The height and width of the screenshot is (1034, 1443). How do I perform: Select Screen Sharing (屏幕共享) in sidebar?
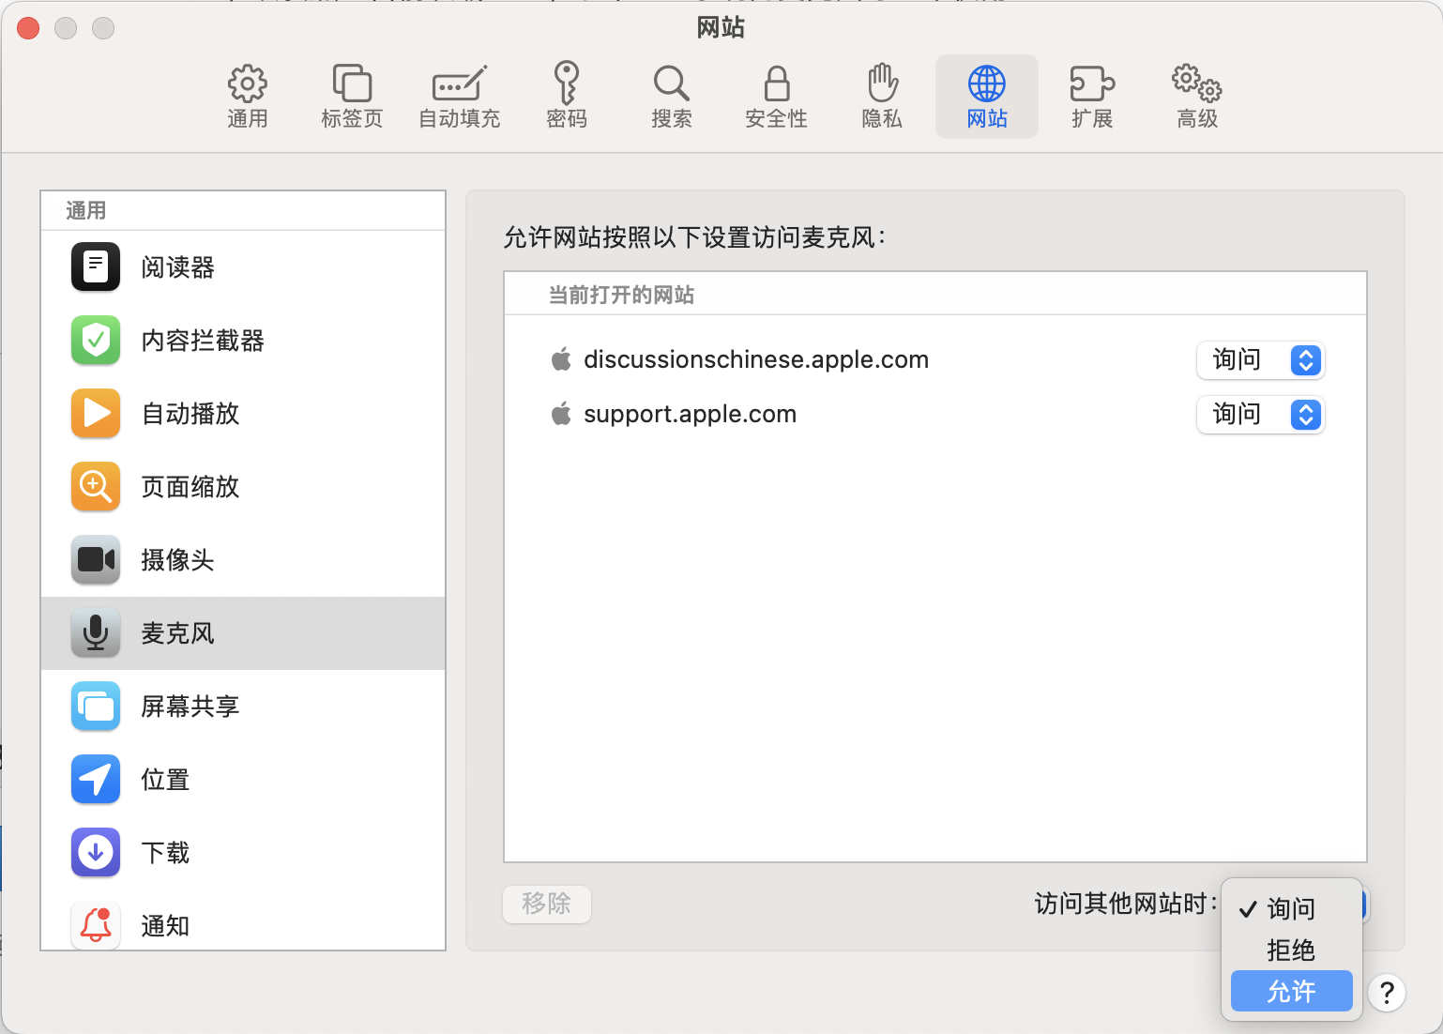(x=190, y=707)
